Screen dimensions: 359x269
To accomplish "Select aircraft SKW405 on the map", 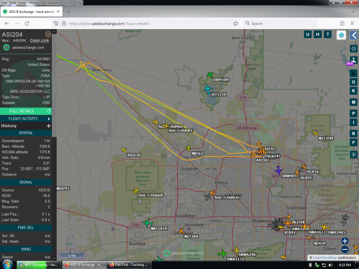I will [278, 170].
